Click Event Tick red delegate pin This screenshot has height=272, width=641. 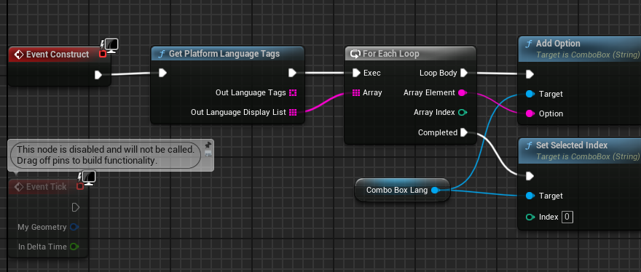tap(80, 186)
